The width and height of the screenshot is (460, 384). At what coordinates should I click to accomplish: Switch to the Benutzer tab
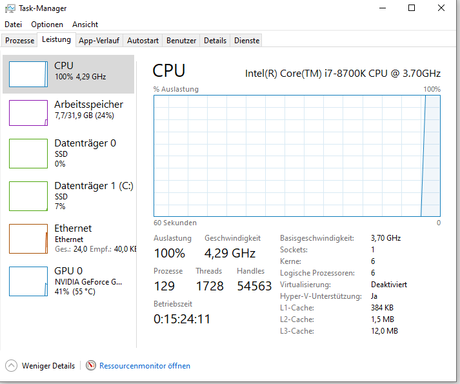pyautogui.click(x=181, y=41)
